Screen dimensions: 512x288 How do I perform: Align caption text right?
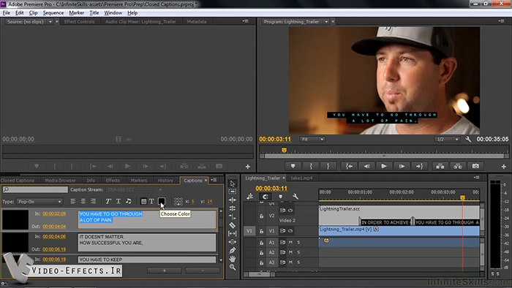point(94,201)
